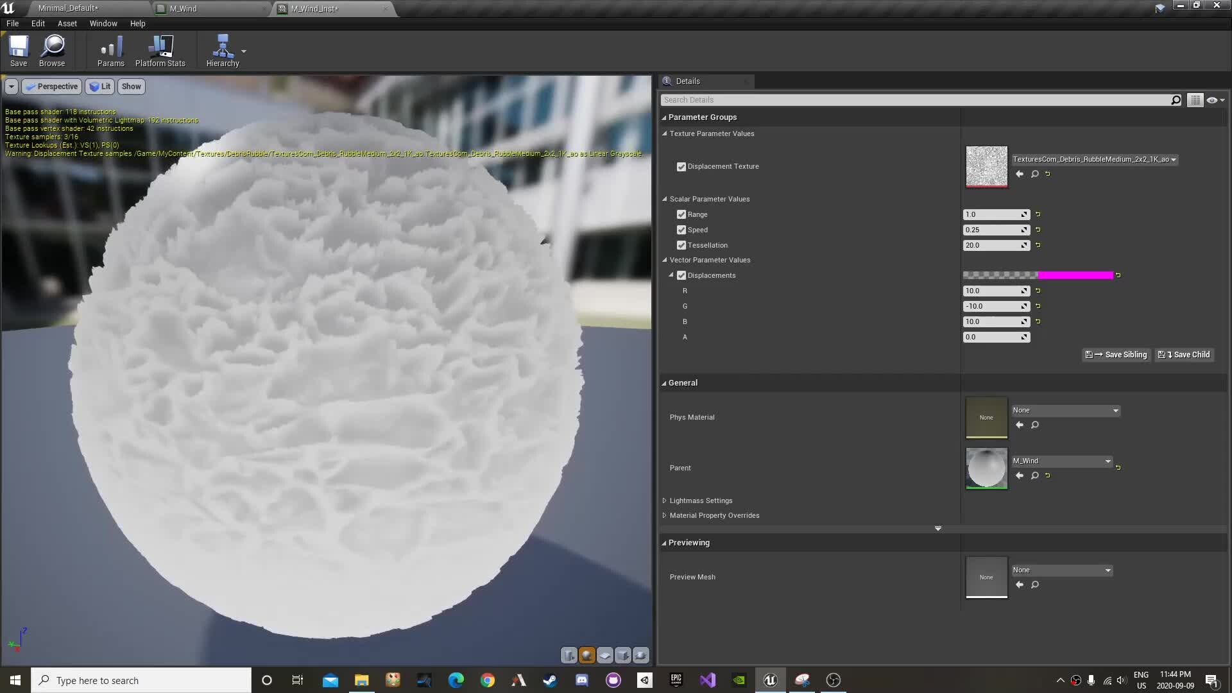
Task: Expand the Lightmass Settings section
Action: 665,501
